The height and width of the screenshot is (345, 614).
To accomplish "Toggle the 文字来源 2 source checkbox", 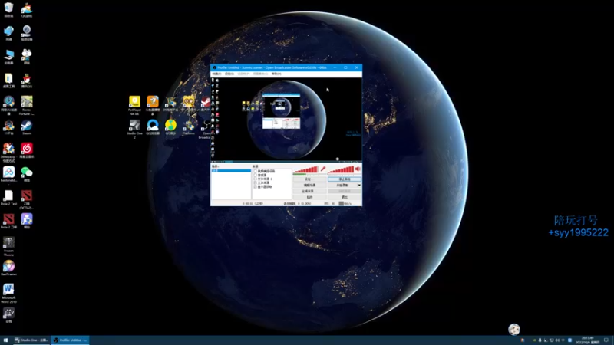I will click(256, 179).
